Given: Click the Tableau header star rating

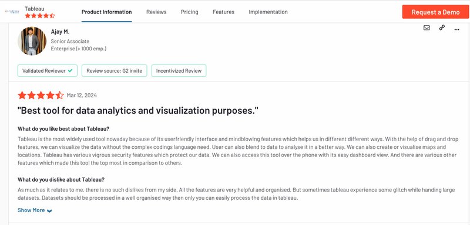Looking at the screenshot, I should click(40, 16).
